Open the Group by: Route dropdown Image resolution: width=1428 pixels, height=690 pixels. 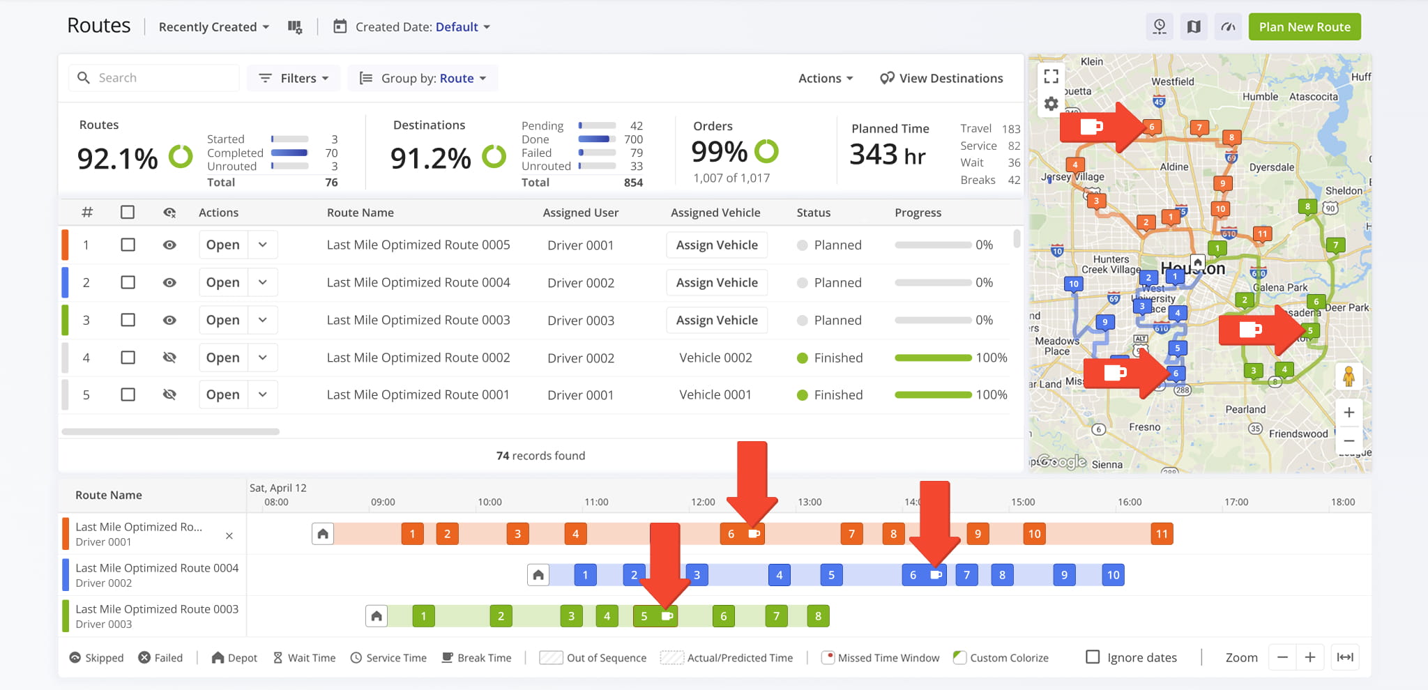(x=423, y=78)
